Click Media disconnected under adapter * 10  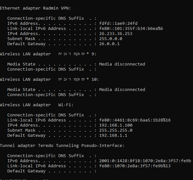pyautogui.click(x=122, y=90)
